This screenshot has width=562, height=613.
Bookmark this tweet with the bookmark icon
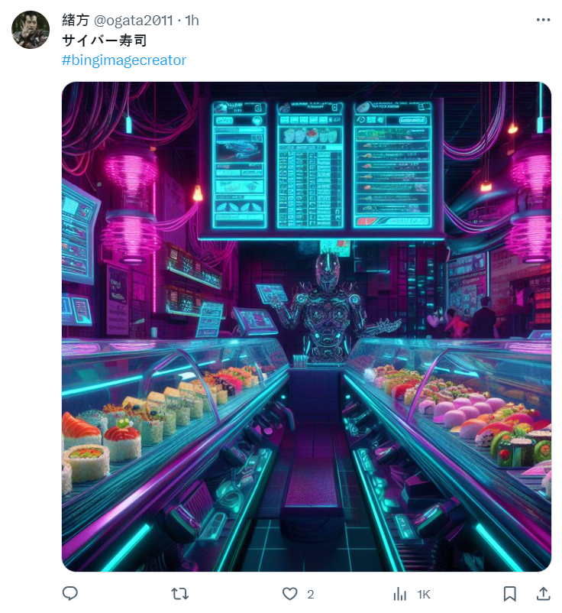pyautogui.click(x=509, y=594)
